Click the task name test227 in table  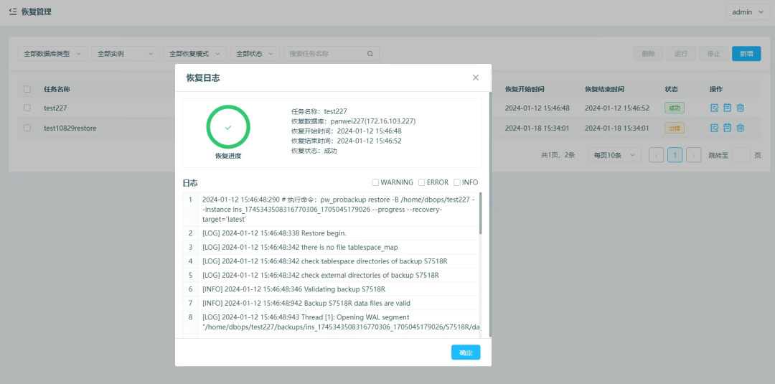(x=55, y=108)
